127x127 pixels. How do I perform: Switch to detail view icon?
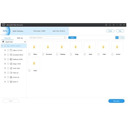point(123,38)
